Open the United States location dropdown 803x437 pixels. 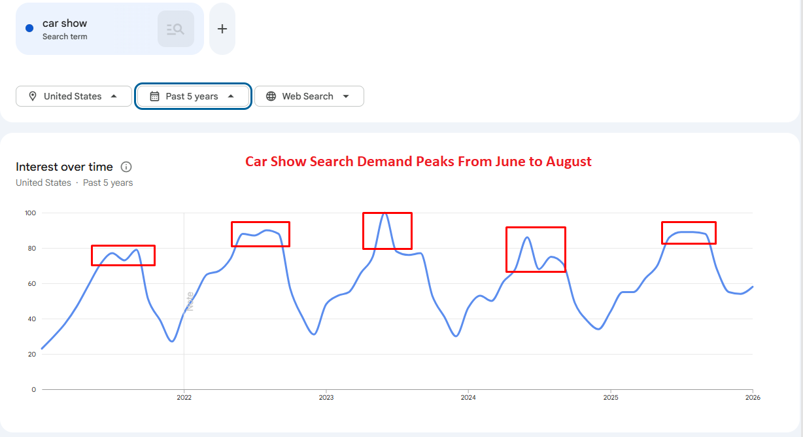point(74,96)
